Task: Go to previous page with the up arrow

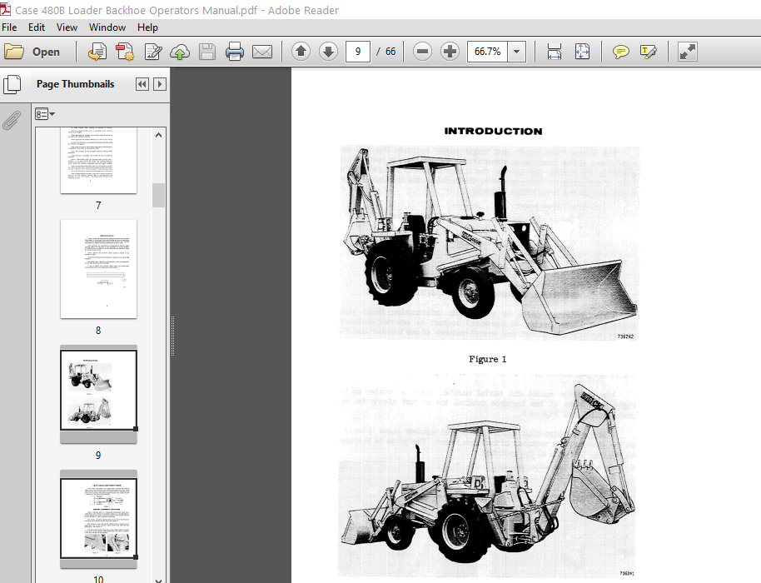Action: tap(301, 52)
